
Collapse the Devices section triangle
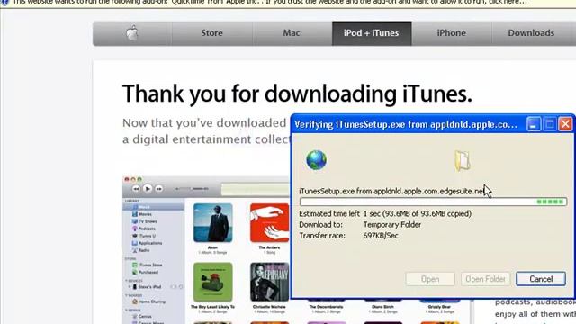126,281
